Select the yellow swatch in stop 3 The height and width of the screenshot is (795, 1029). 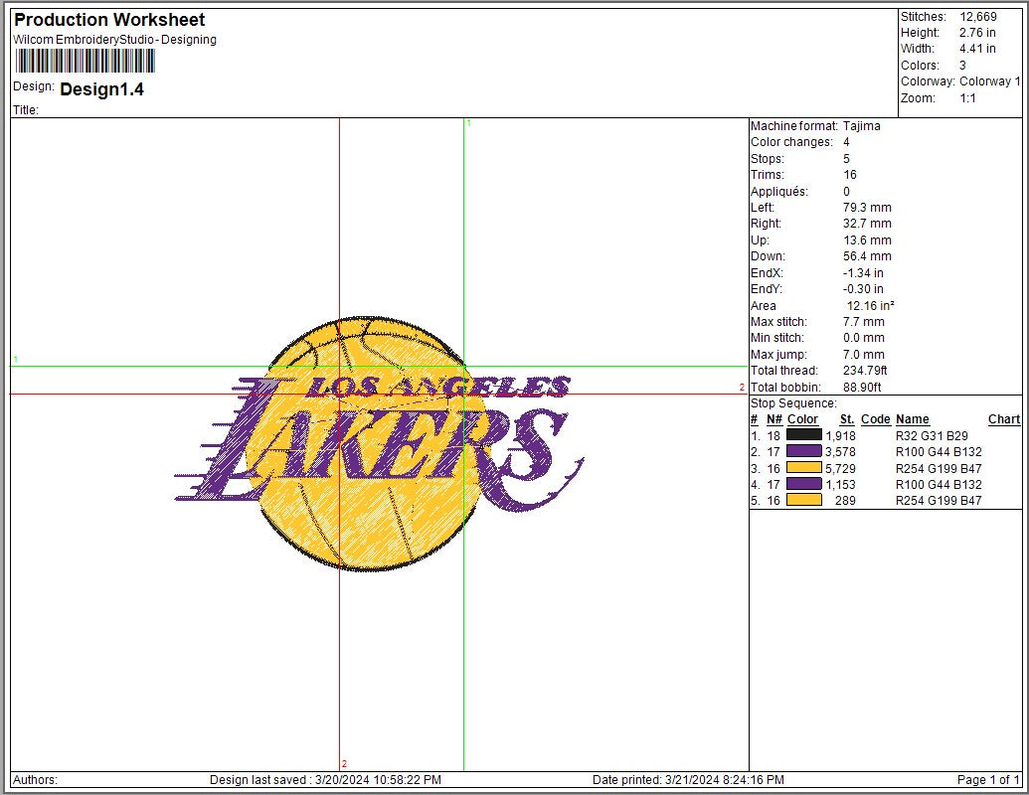(x=803, y=468)
